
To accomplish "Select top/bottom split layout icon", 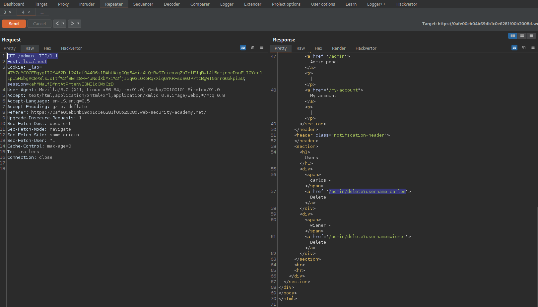I will tap(522, 36).
